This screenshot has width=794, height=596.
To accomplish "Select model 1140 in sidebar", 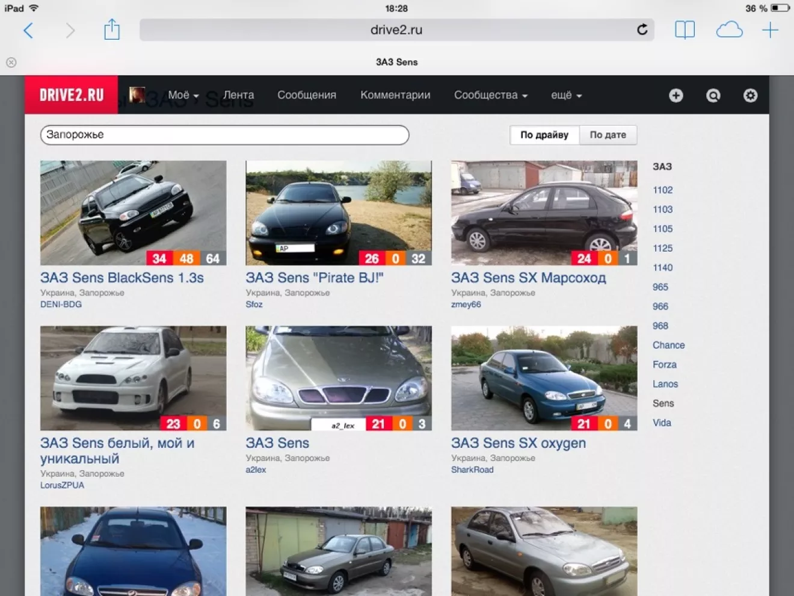I will [662, 267].
